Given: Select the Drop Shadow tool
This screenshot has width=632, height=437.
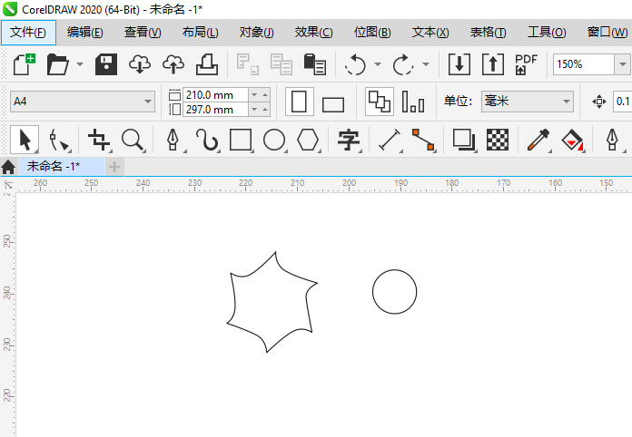Looking at the screenshot, I should [x=464, y=140].
